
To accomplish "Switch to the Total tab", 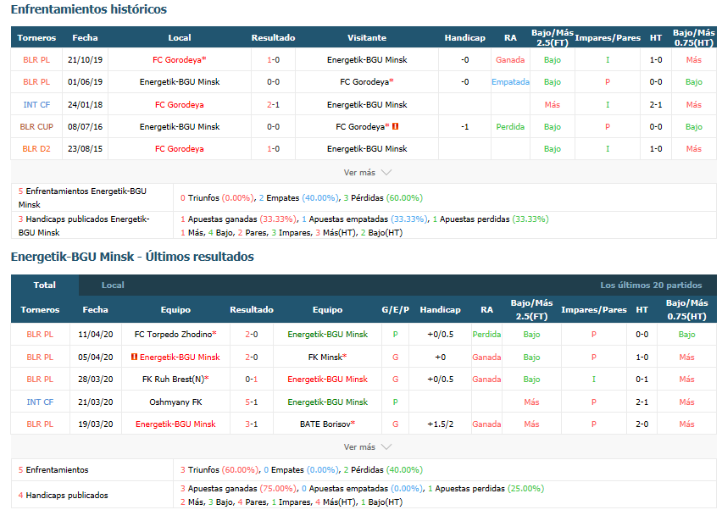I will tap(45, 285).
